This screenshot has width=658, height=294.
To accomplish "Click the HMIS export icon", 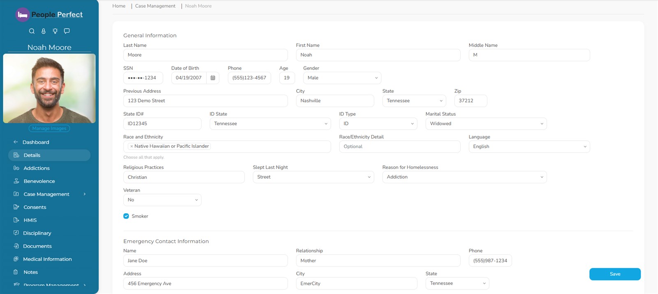I will pos(16,220).
